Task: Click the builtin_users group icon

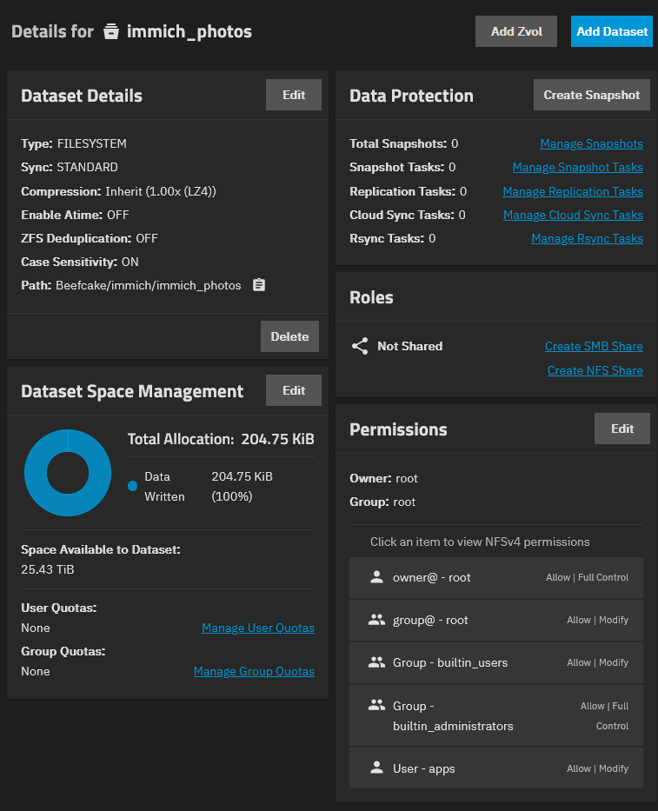Action: coord(376,662)
